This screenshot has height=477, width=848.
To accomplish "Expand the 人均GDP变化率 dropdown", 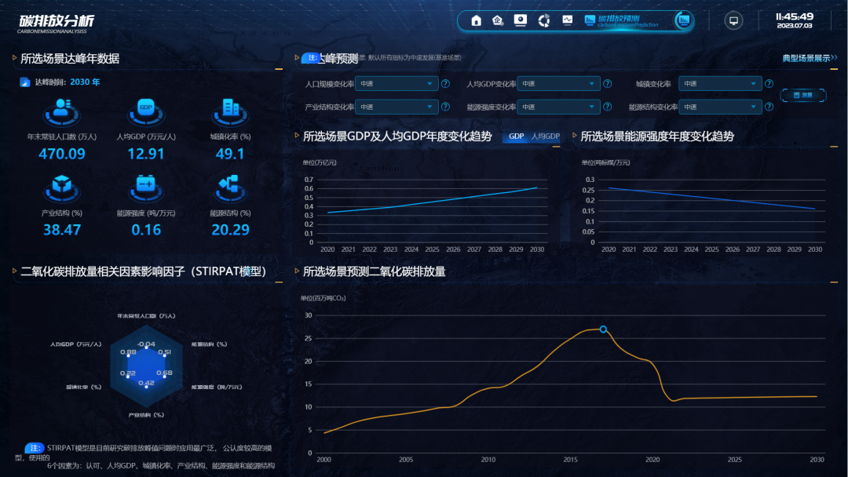I will [x=558, y=84].
